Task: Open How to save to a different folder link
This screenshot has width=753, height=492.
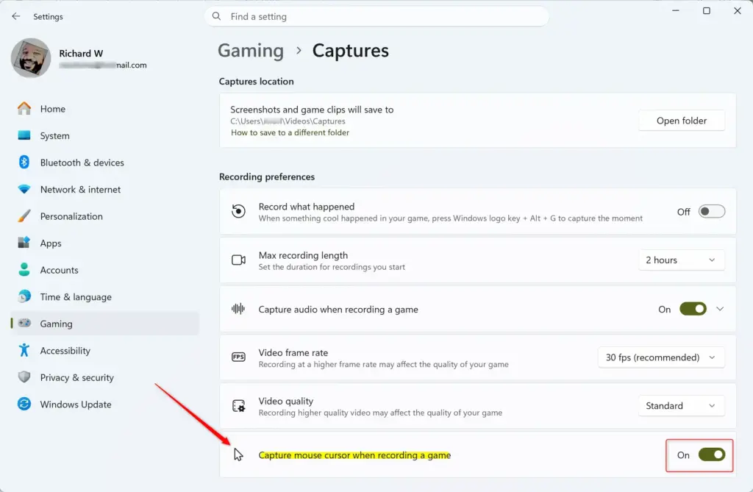Action: tap(290, 132)
